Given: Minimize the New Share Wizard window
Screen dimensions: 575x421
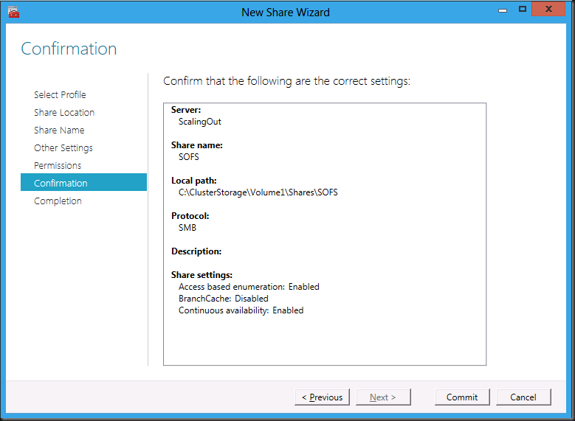Looking at the screenshot, I should [503, 10].
